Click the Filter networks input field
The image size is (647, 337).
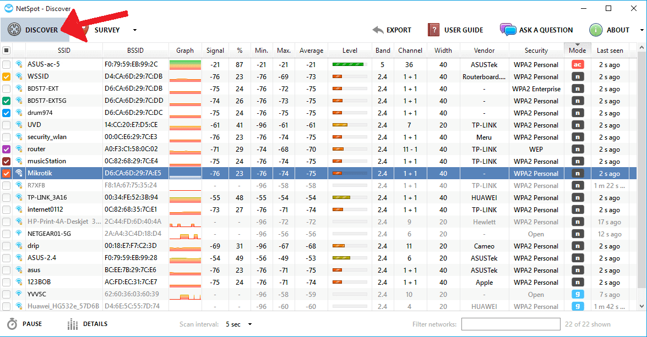pos(511,324)
